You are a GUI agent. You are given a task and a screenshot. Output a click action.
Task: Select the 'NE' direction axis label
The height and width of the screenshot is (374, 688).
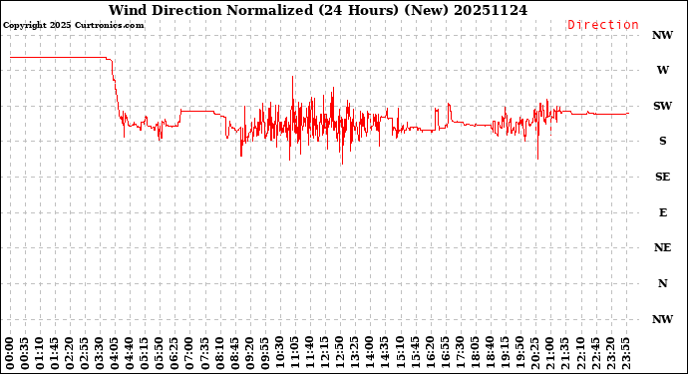click(x=662, y=247)
